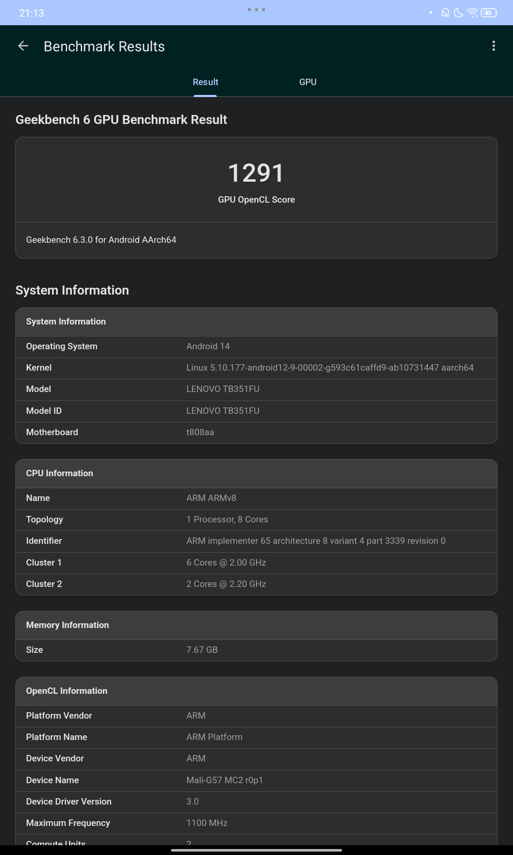
Task: Tap the "Cluster 2" row label
Action: tap(44, 584)
